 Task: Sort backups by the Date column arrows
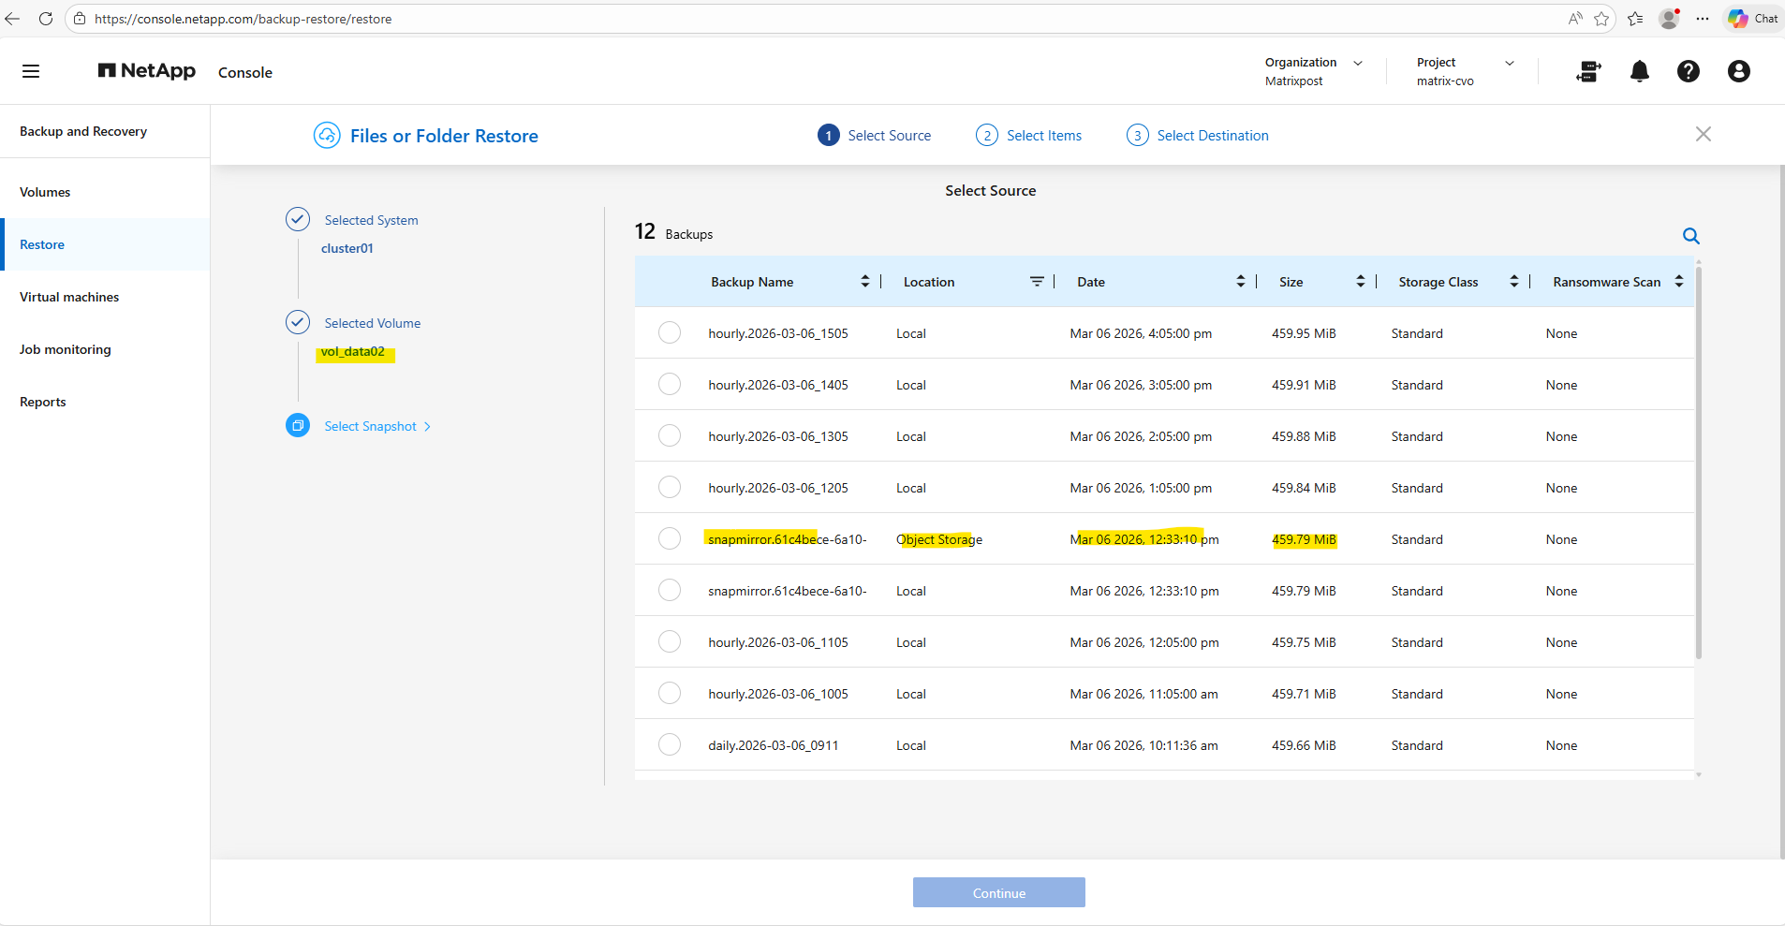(x=1240, y=282)
